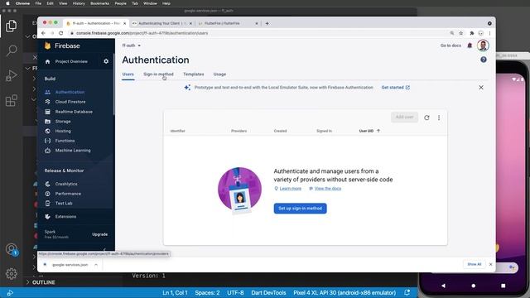Click VS Code notifications bell in status bar
Screen dimensions: 530x298
pyautogui.click(x=407, y=292)
